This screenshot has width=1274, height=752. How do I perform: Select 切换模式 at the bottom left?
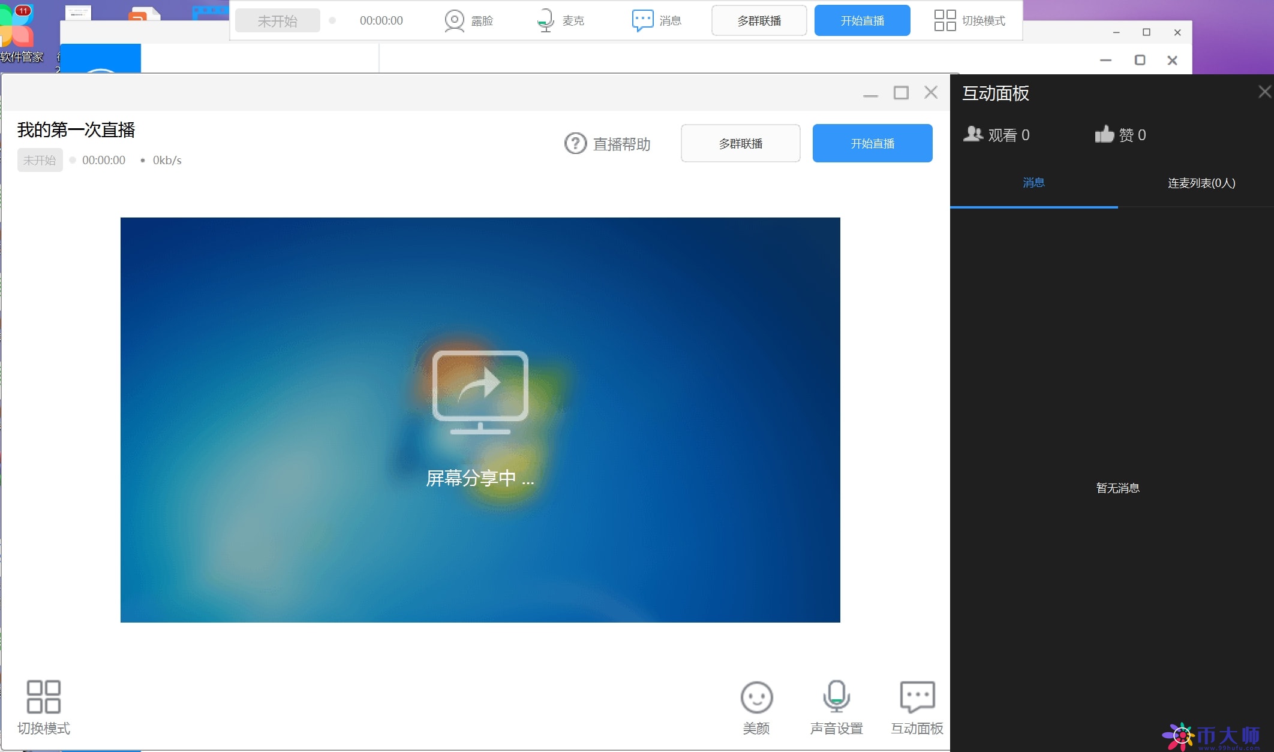coord(44,707)
